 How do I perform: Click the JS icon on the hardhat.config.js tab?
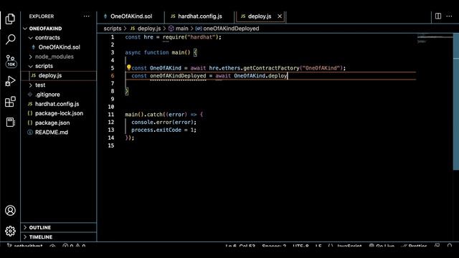(173, 16)
